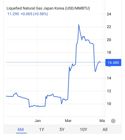Click the truncated May axis label
Image resolution: width=125 pixels, height=140 pixels.
[102, 121]
